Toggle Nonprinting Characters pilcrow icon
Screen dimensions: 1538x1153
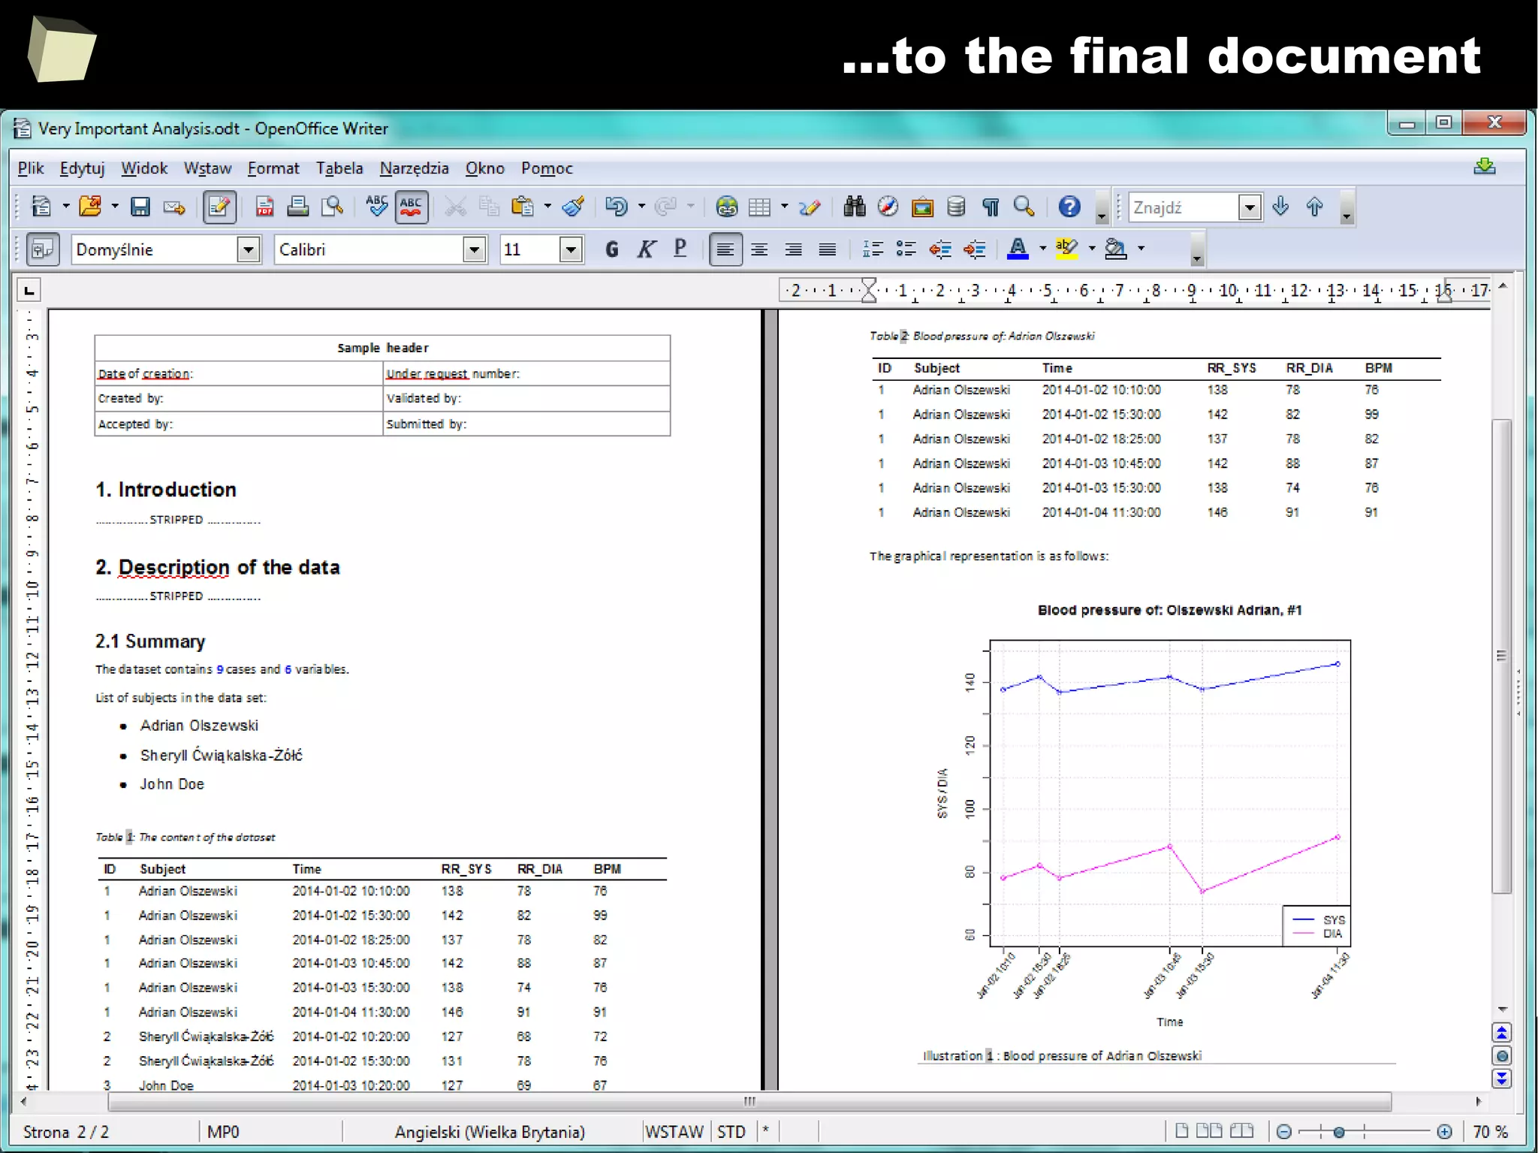[x=991, y=207]
